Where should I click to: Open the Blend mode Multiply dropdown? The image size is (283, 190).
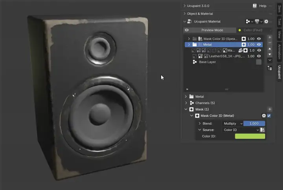pos(233,124)
